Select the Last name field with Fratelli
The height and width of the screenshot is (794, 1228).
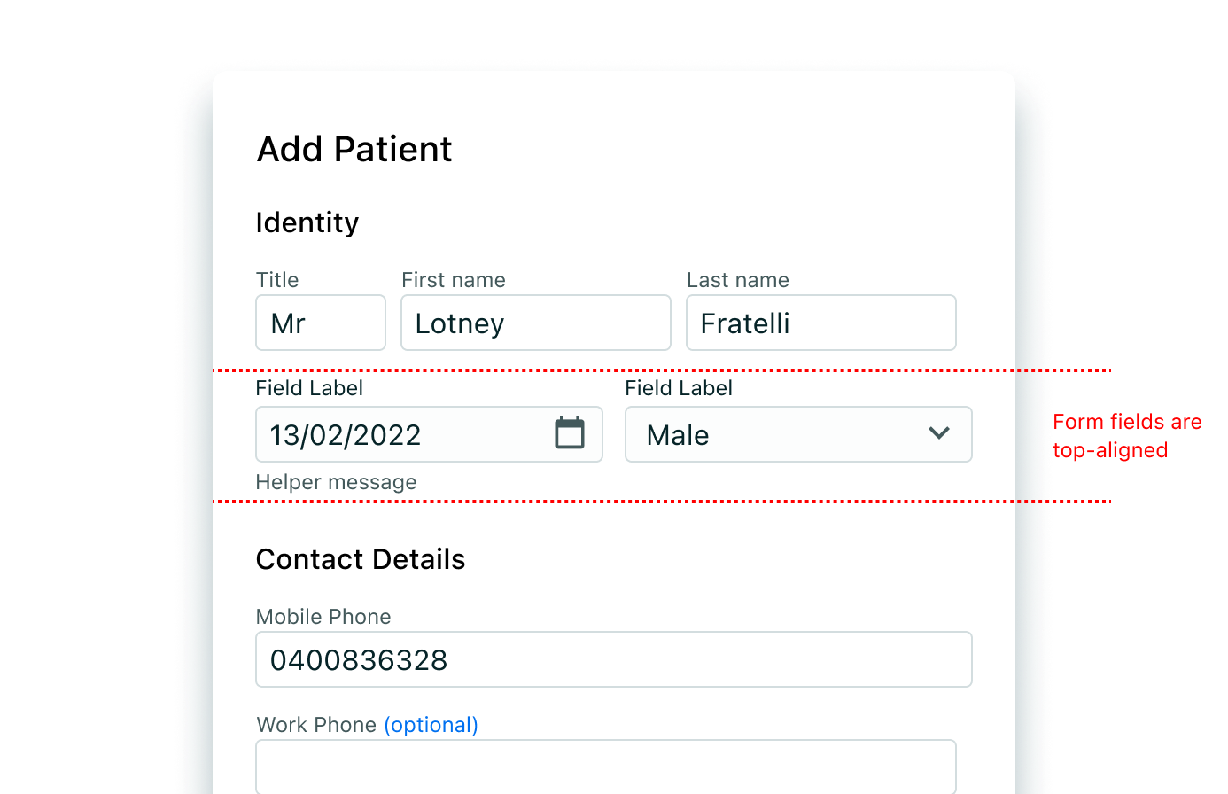coord(821,323)
